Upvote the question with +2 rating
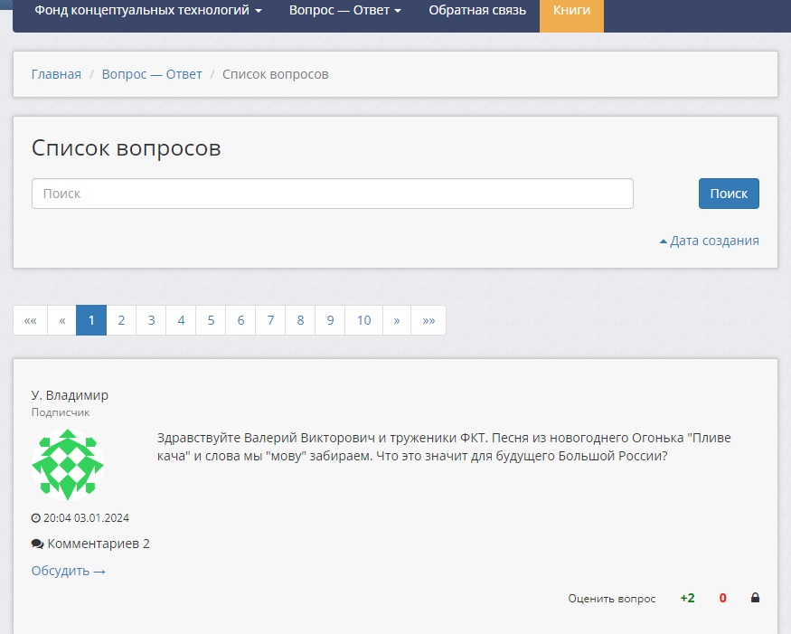Viewport: 791px width, 634px height. tap(687, 598)
